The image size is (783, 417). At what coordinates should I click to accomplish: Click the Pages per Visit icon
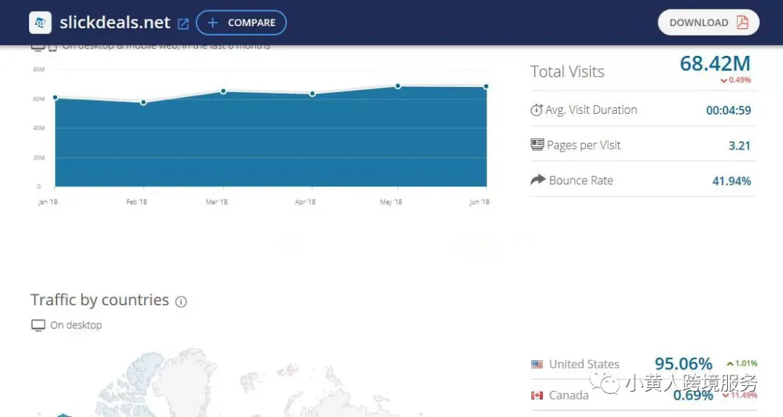tap(536, 145)
